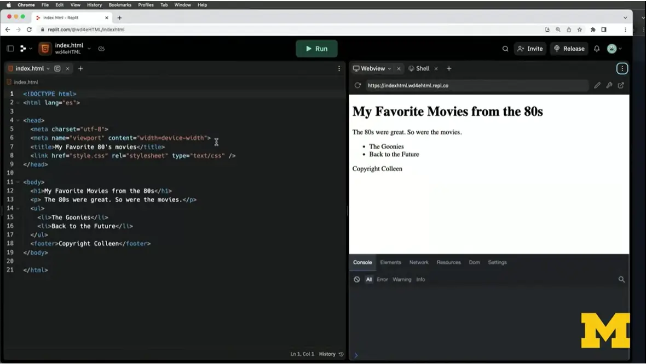Invite collaborators with the Invite button
Screen dimensions: 646x364
(530, 49)
